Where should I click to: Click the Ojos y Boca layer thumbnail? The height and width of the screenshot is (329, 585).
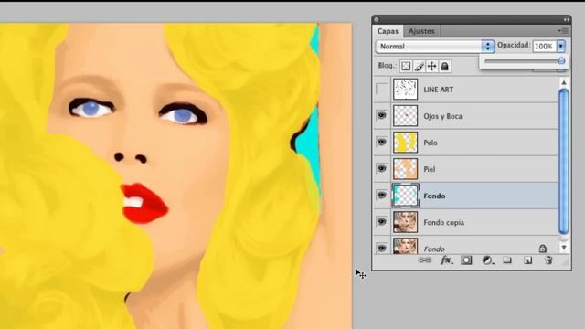(x=405, y=116)
